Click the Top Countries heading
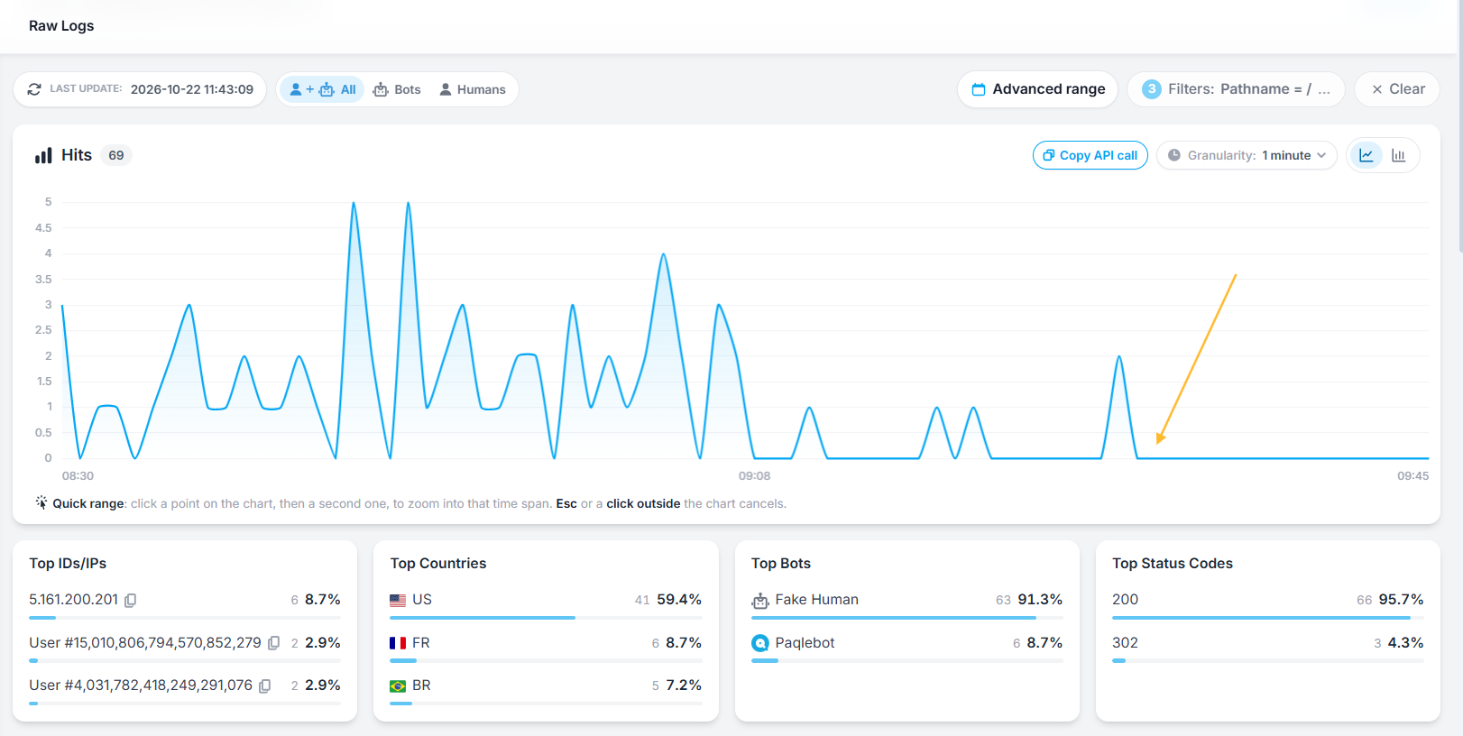Viewport: 1463px width, 736px height. (x=438, y=563)
